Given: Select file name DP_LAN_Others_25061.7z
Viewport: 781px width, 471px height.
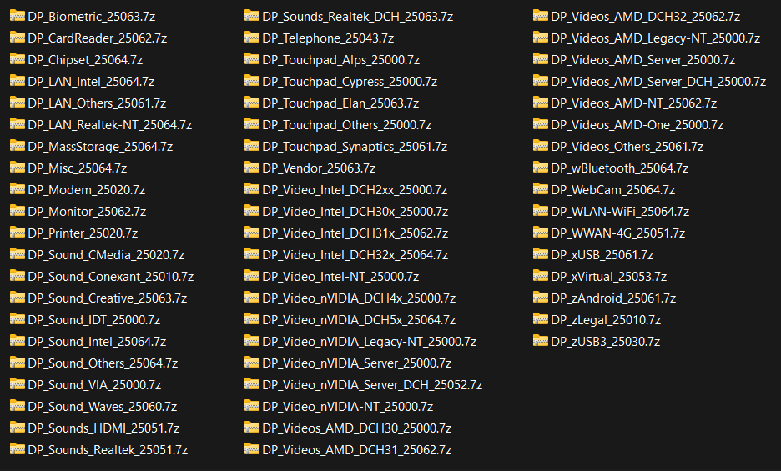Looking at the screenshot, I should tap(97, 103).
